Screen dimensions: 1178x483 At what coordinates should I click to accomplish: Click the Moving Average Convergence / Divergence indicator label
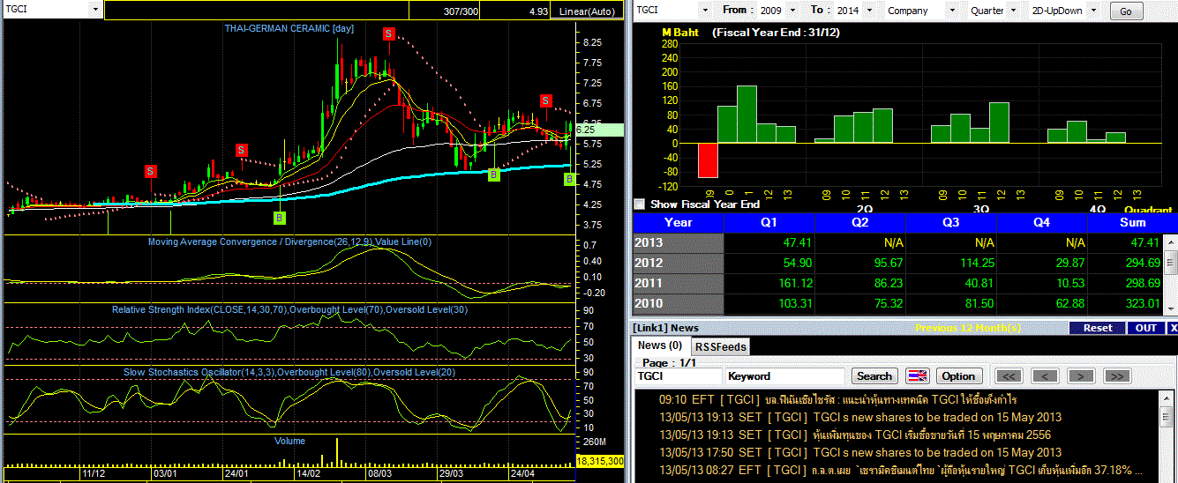click(289, 241)
